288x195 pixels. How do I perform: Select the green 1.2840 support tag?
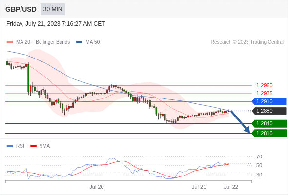tap(269, 123)
